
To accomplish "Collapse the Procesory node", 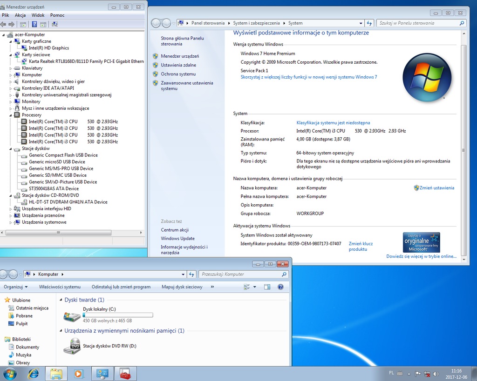I will click(11, 115).
